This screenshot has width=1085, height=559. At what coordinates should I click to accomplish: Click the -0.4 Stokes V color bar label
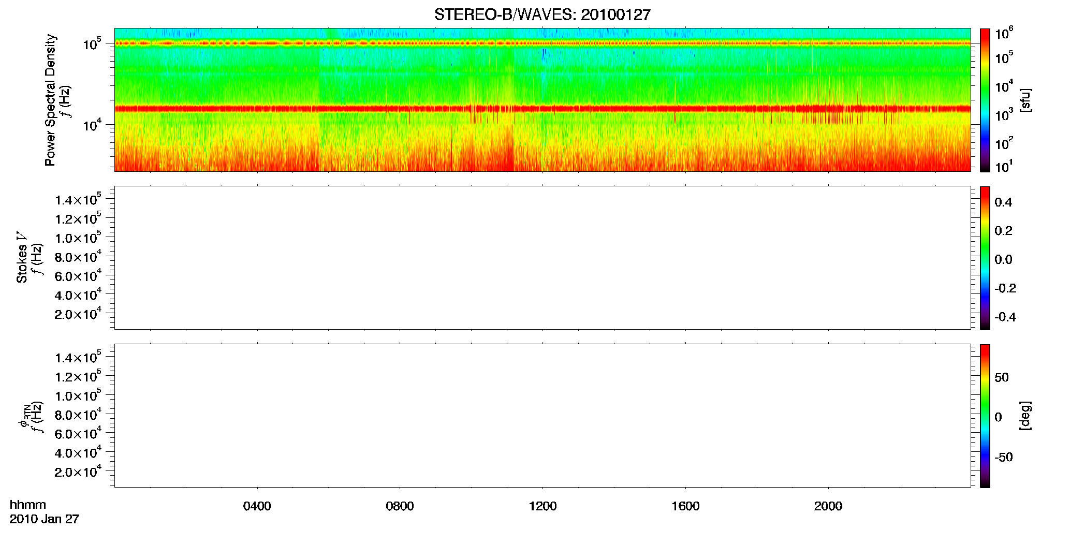(x=1005, y=317)
